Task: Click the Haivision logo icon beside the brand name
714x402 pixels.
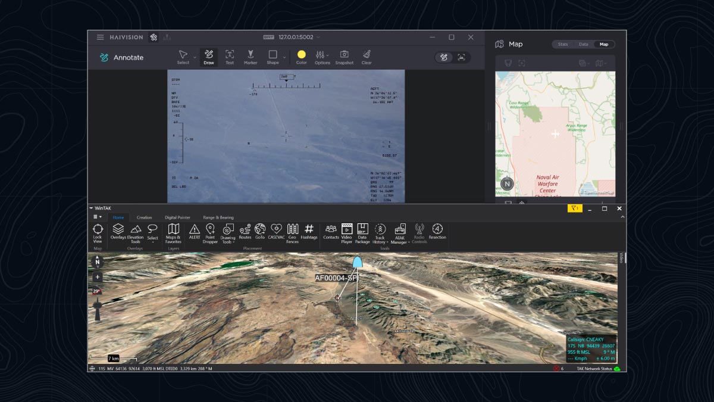Action: tap(154, 37)
